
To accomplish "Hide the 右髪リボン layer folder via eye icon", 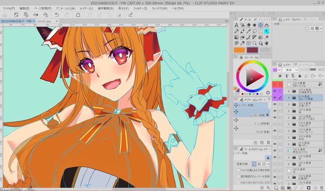I will [275, 105].
